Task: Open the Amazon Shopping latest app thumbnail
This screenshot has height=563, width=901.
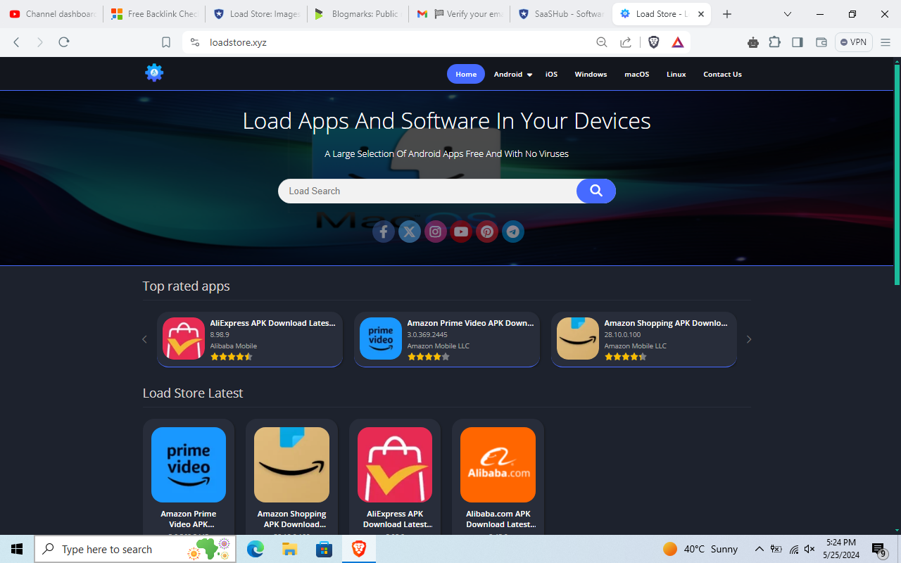Action: [291, 464]
